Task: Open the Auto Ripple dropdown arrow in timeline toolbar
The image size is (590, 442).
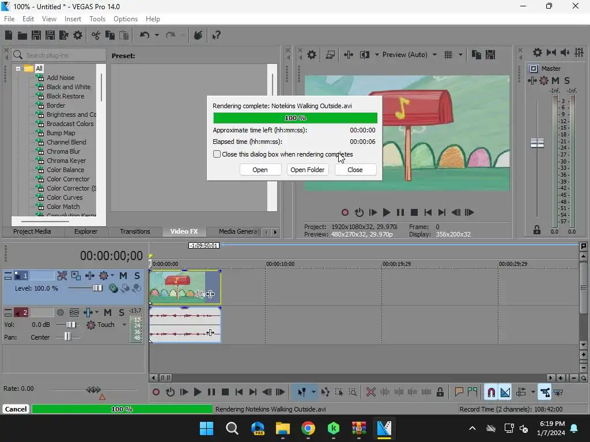Action: [x=533, y=392]
